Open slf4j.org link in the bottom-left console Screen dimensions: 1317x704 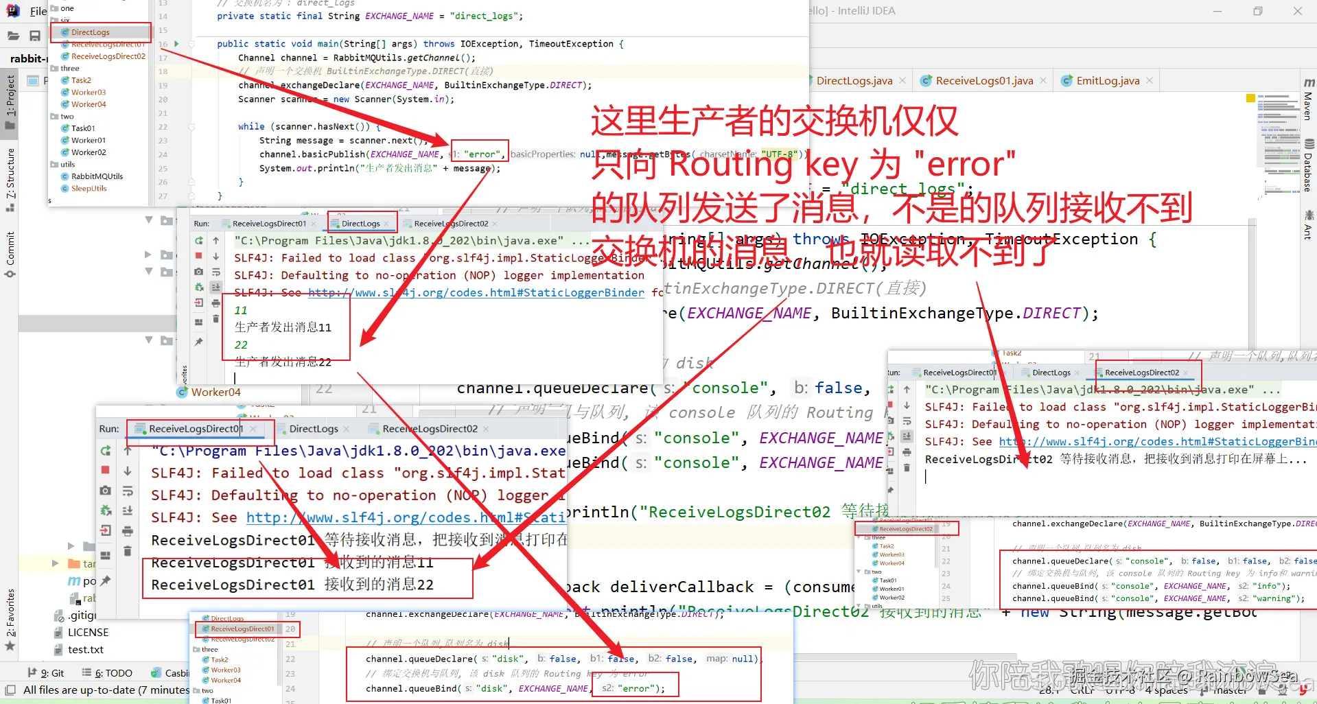(406, 517)
